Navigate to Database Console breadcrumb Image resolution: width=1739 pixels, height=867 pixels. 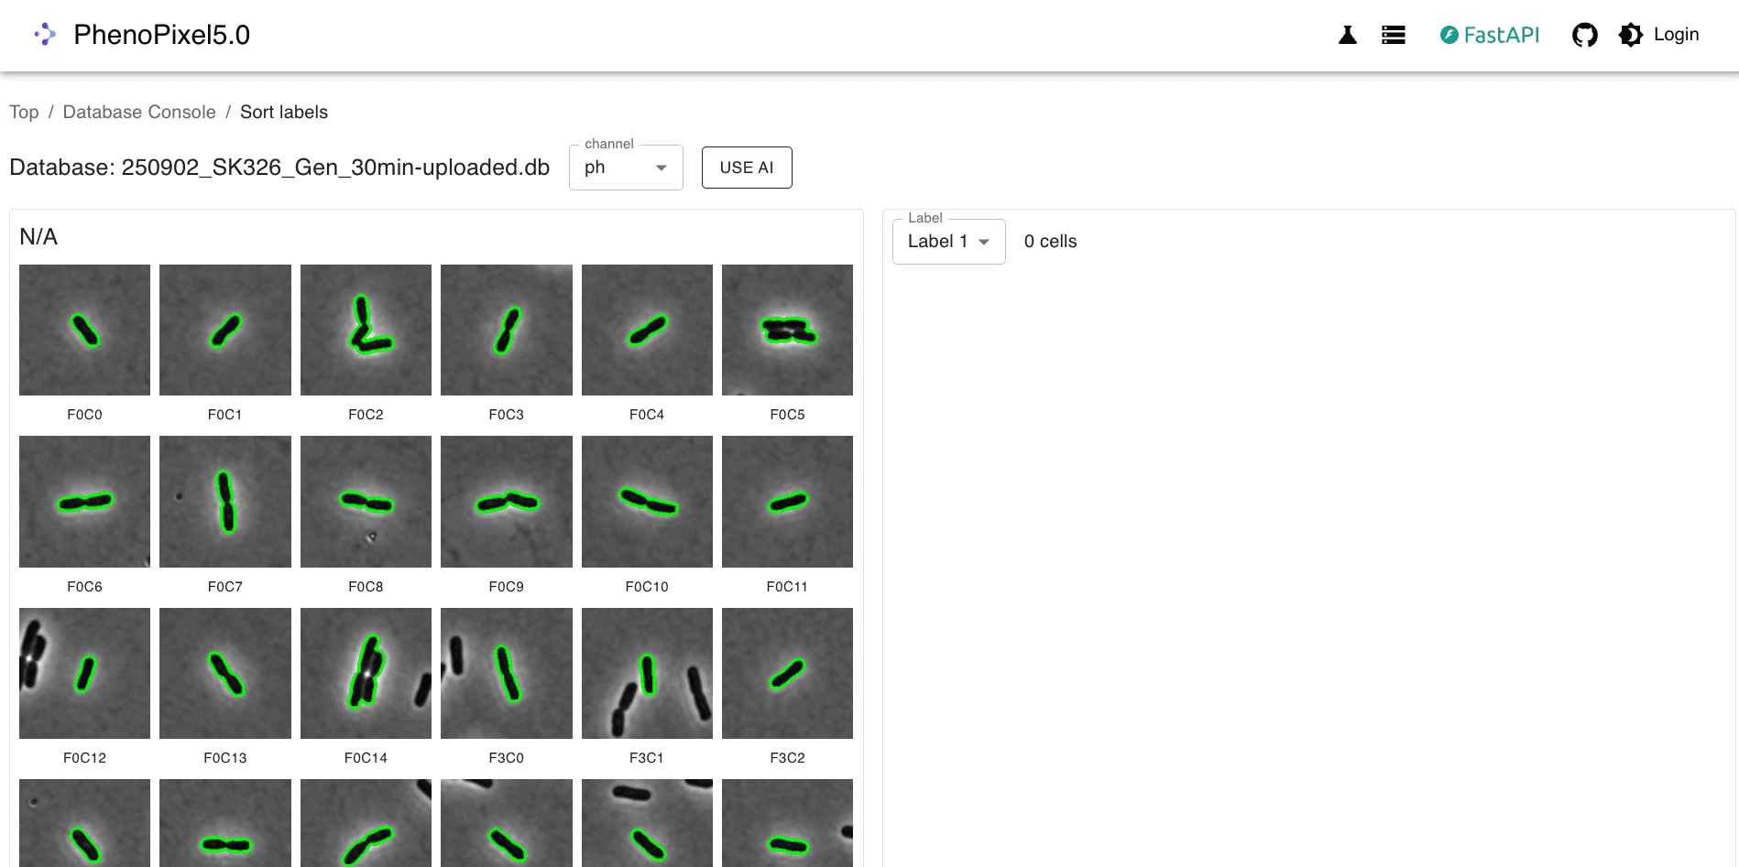tap(139, 112)
